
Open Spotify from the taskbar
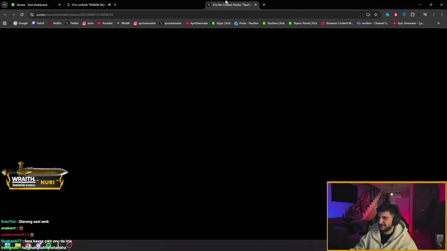point(49,246)
